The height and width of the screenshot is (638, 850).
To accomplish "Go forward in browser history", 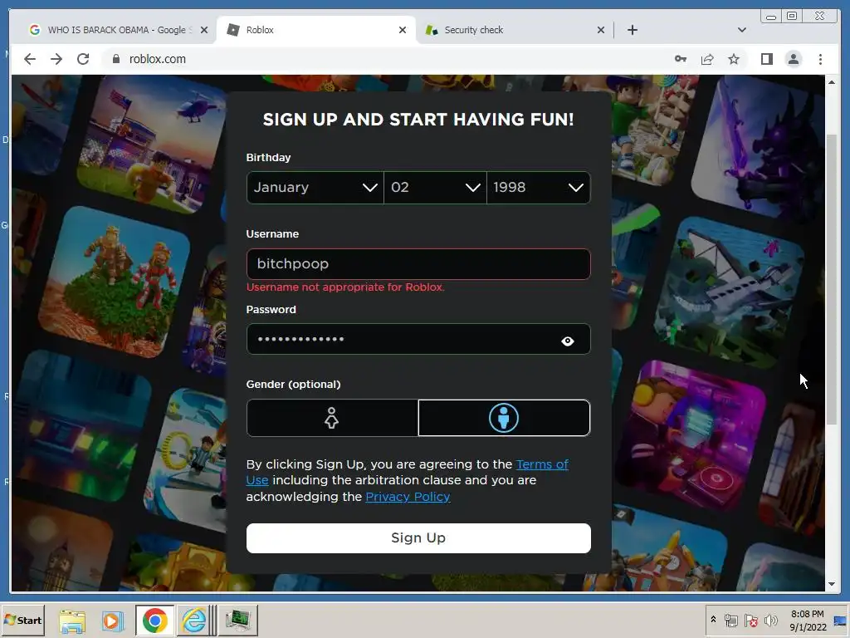I will coord(56,59).
